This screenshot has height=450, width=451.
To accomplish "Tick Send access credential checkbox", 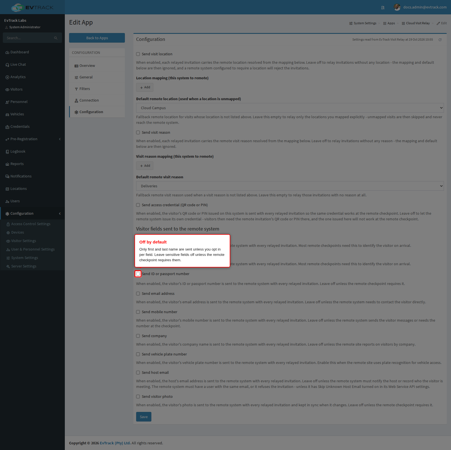I will pyautogui.click(x=138, y=205).
